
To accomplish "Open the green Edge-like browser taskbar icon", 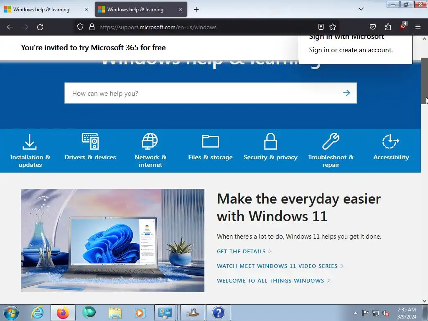I will (89, 313).
